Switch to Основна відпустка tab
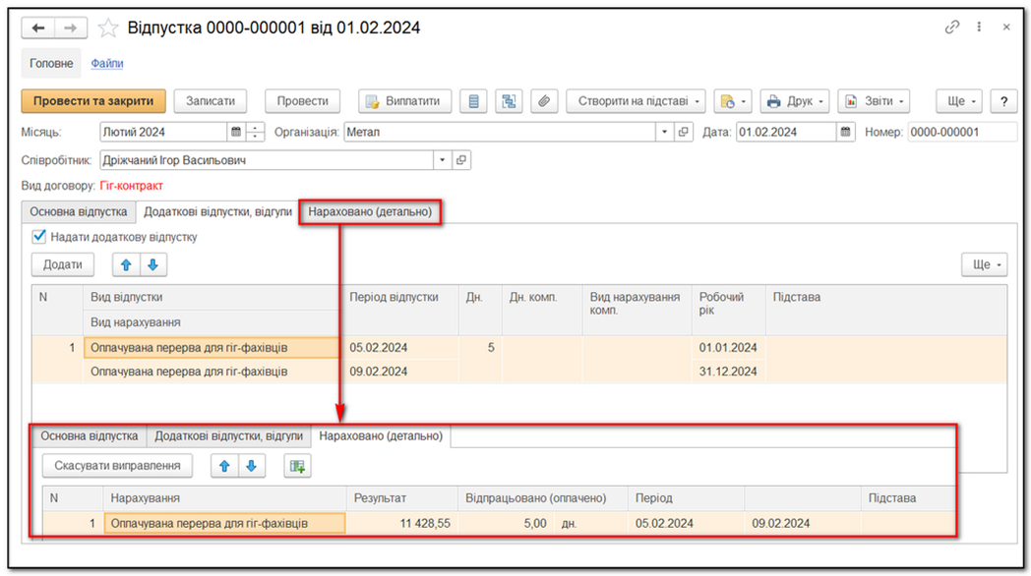 [78, 211]
